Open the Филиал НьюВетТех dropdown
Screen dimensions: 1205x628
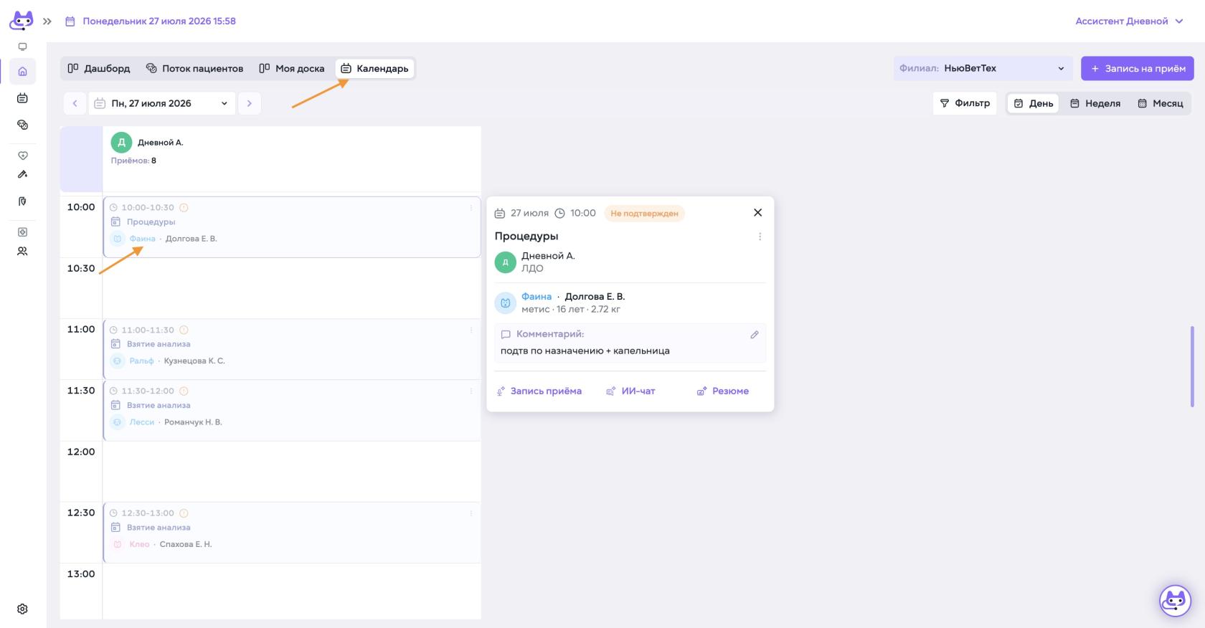(x=983, y=68)
